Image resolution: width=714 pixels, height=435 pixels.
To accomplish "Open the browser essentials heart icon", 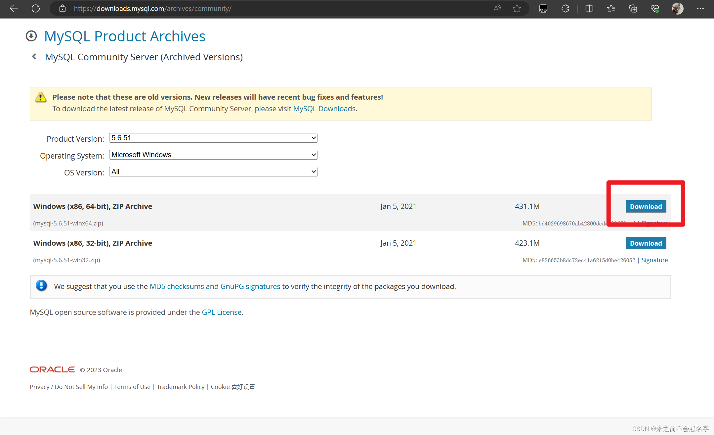I will (654, 9).
